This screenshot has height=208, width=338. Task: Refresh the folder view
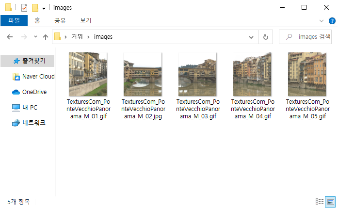[x=266, y=37]
